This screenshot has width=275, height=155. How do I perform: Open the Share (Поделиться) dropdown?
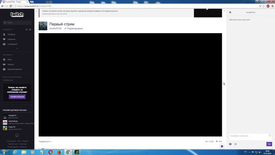45,142
